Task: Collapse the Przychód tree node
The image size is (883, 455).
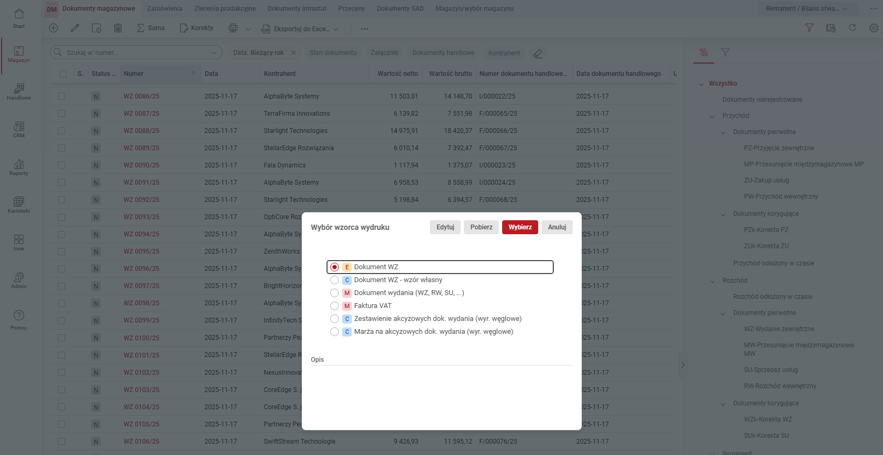Action: 712,116
